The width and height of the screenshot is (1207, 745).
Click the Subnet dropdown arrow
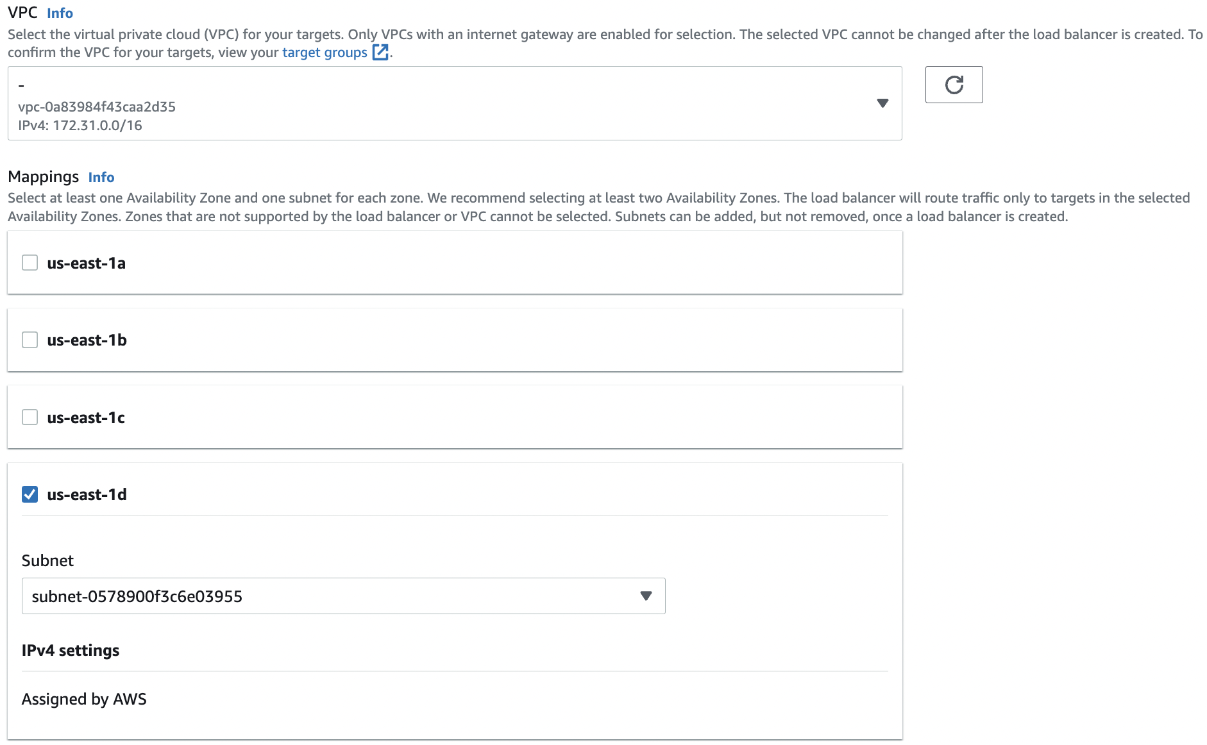point(646,596)
